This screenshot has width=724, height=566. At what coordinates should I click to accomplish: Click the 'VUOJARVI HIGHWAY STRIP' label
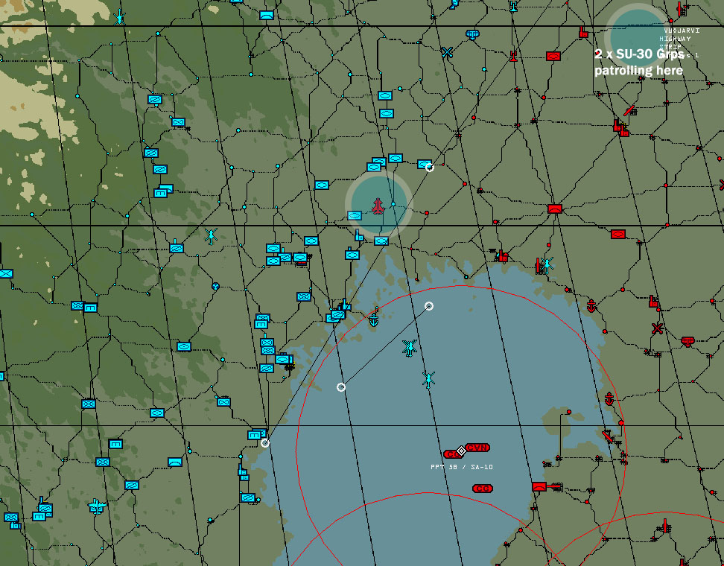coord(679,39)
